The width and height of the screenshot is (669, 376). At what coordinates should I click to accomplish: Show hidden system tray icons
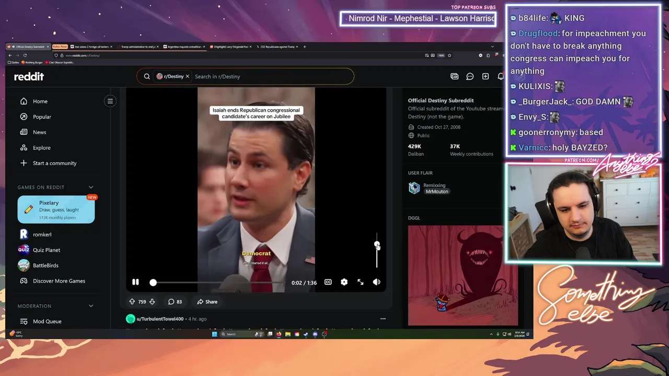pyautogui.click(x=491, y=334)
